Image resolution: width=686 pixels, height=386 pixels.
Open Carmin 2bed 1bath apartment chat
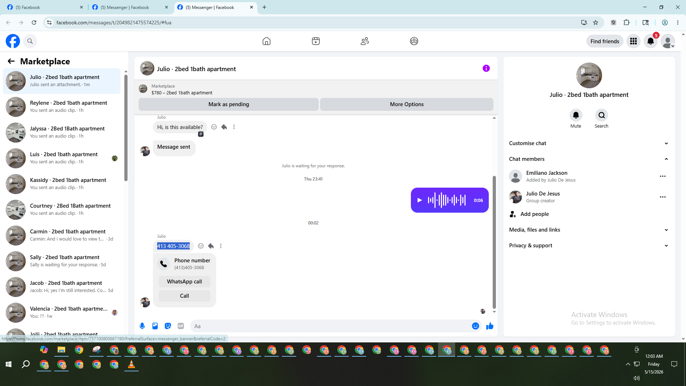click(x=62, y=236)
